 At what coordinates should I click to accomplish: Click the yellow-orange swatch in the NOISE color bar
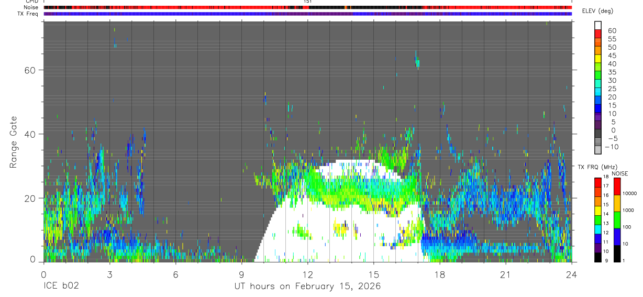point(617,203)
